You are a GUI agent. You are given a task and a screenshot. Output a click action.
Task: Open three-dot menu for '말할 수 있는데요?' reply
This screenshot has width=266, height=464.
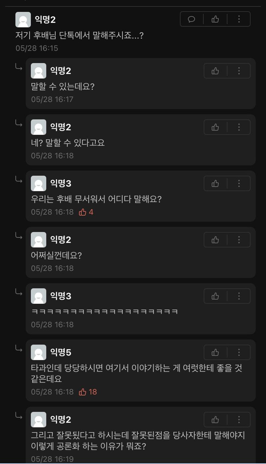pos(239,71)
